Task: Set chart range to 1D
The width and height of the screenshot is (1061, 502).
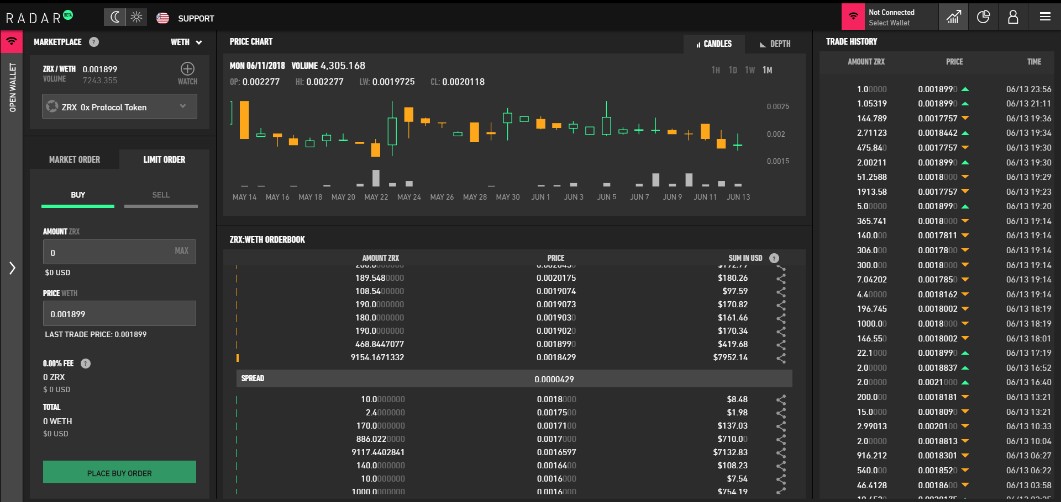Action: [x=733, y=70]
